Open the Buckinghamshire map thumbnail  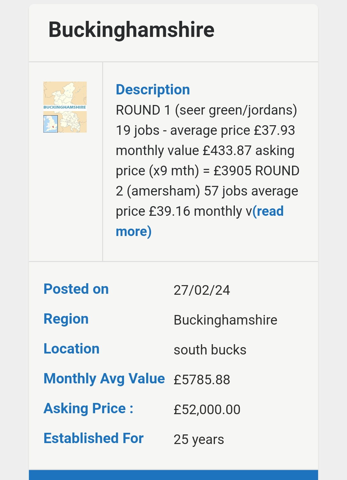click(x=65, y=107)
